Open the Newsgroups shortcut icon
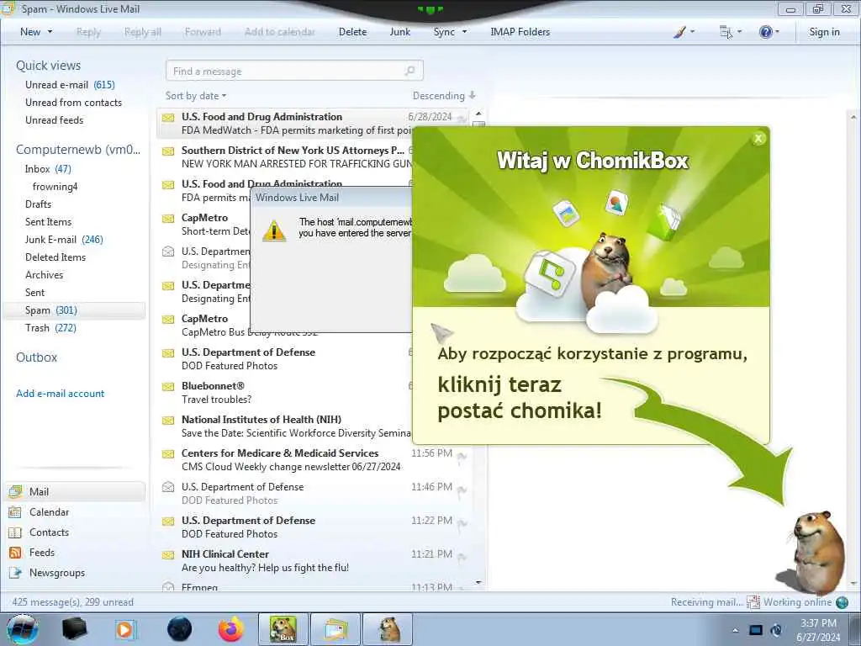 tap(15, 573)
